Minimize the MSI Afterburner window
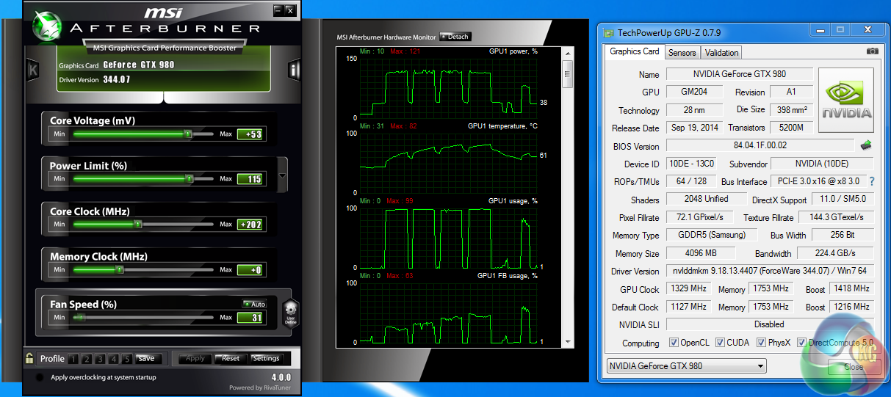The height and width of the screenshot is (397, 891). (279, 10)
